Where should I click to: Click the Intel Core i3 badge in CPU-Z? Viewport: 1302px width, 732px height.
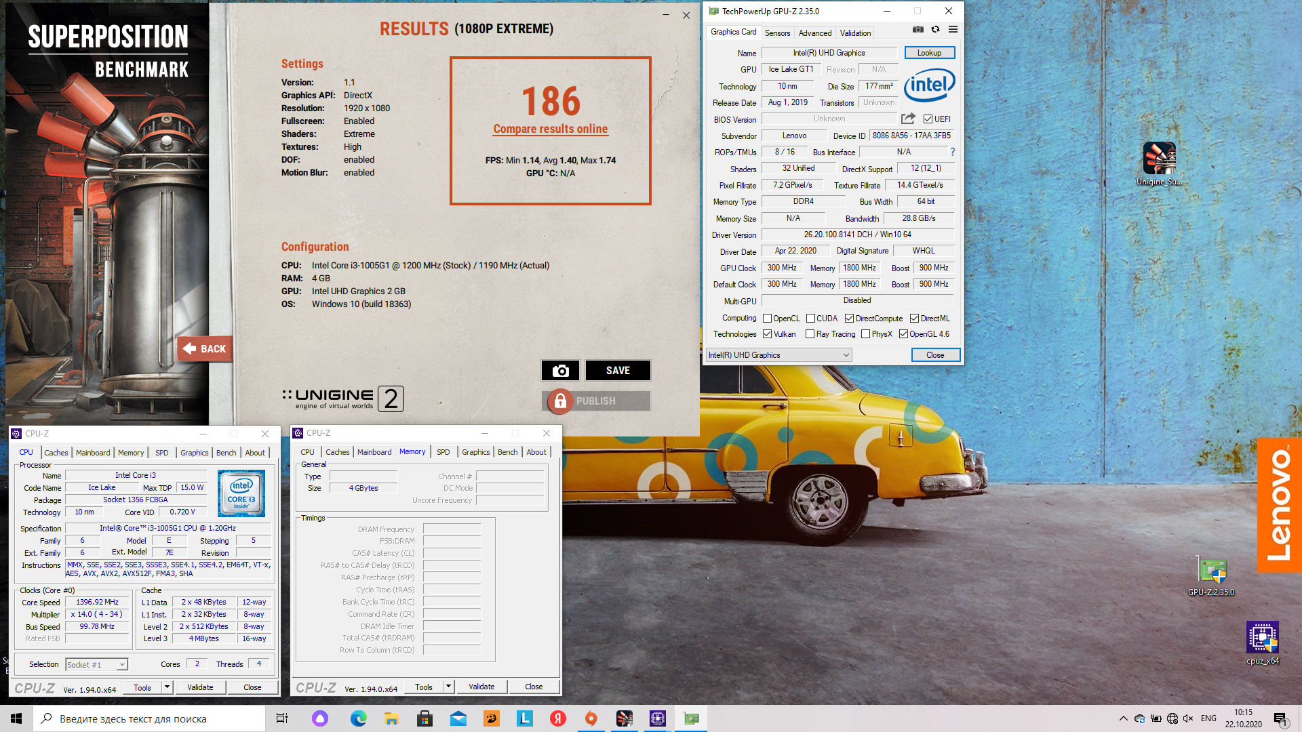point(241,493)
